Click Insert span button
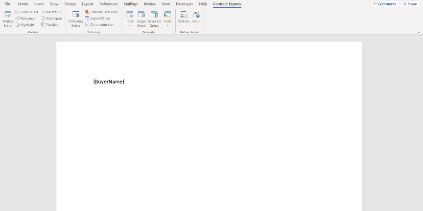The height and width of the screenshot is (211, 423). tap(51, 18)
